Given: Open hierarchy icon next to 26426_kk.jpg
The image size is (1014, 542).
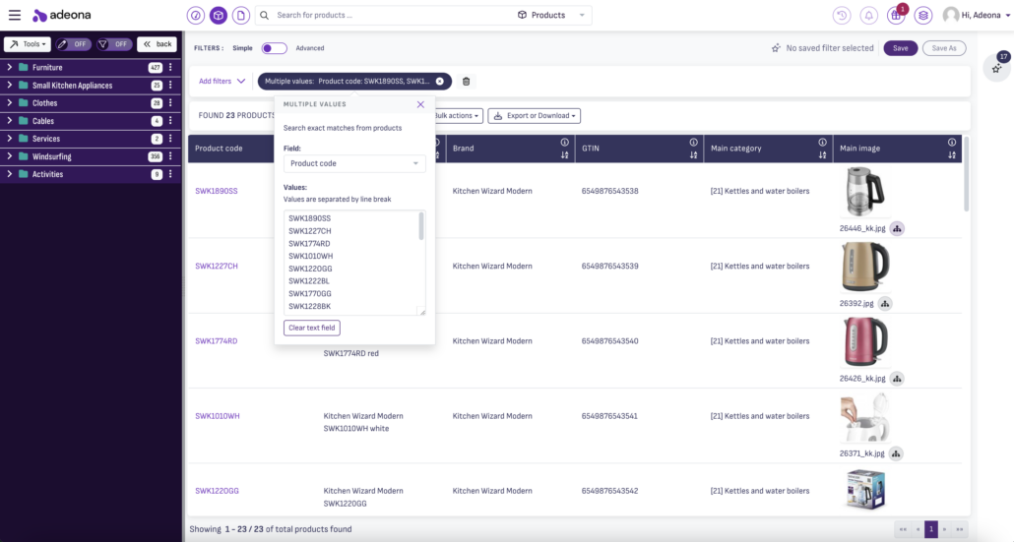Looking at the screenshot, I should point(897,379).
